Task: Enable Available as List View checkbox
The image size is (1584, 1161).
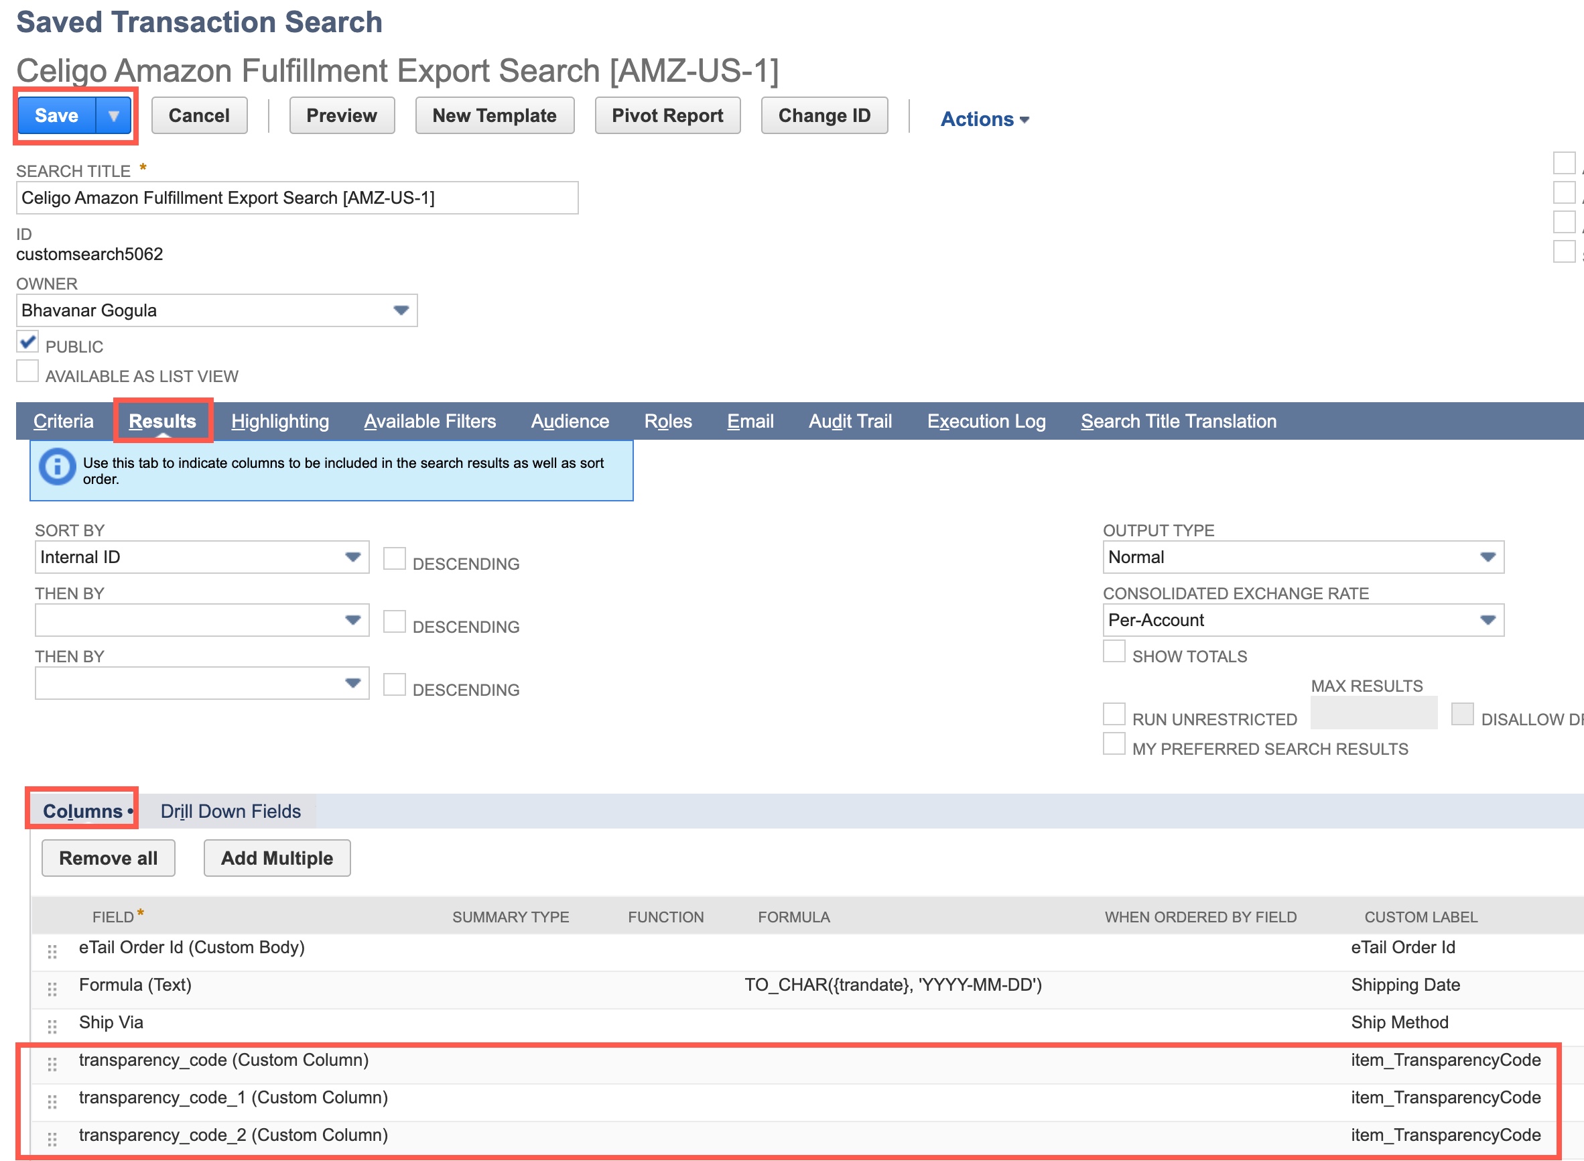Action: (x=27, y=372)
